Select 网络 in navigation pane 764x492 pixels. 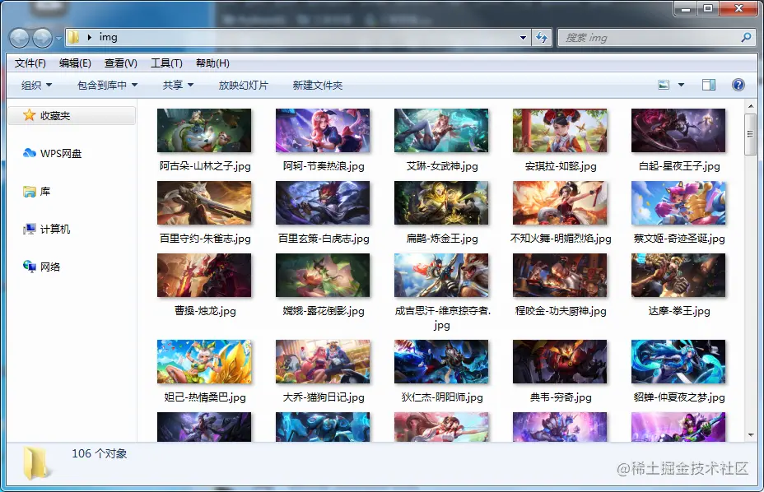pos(50,267)
